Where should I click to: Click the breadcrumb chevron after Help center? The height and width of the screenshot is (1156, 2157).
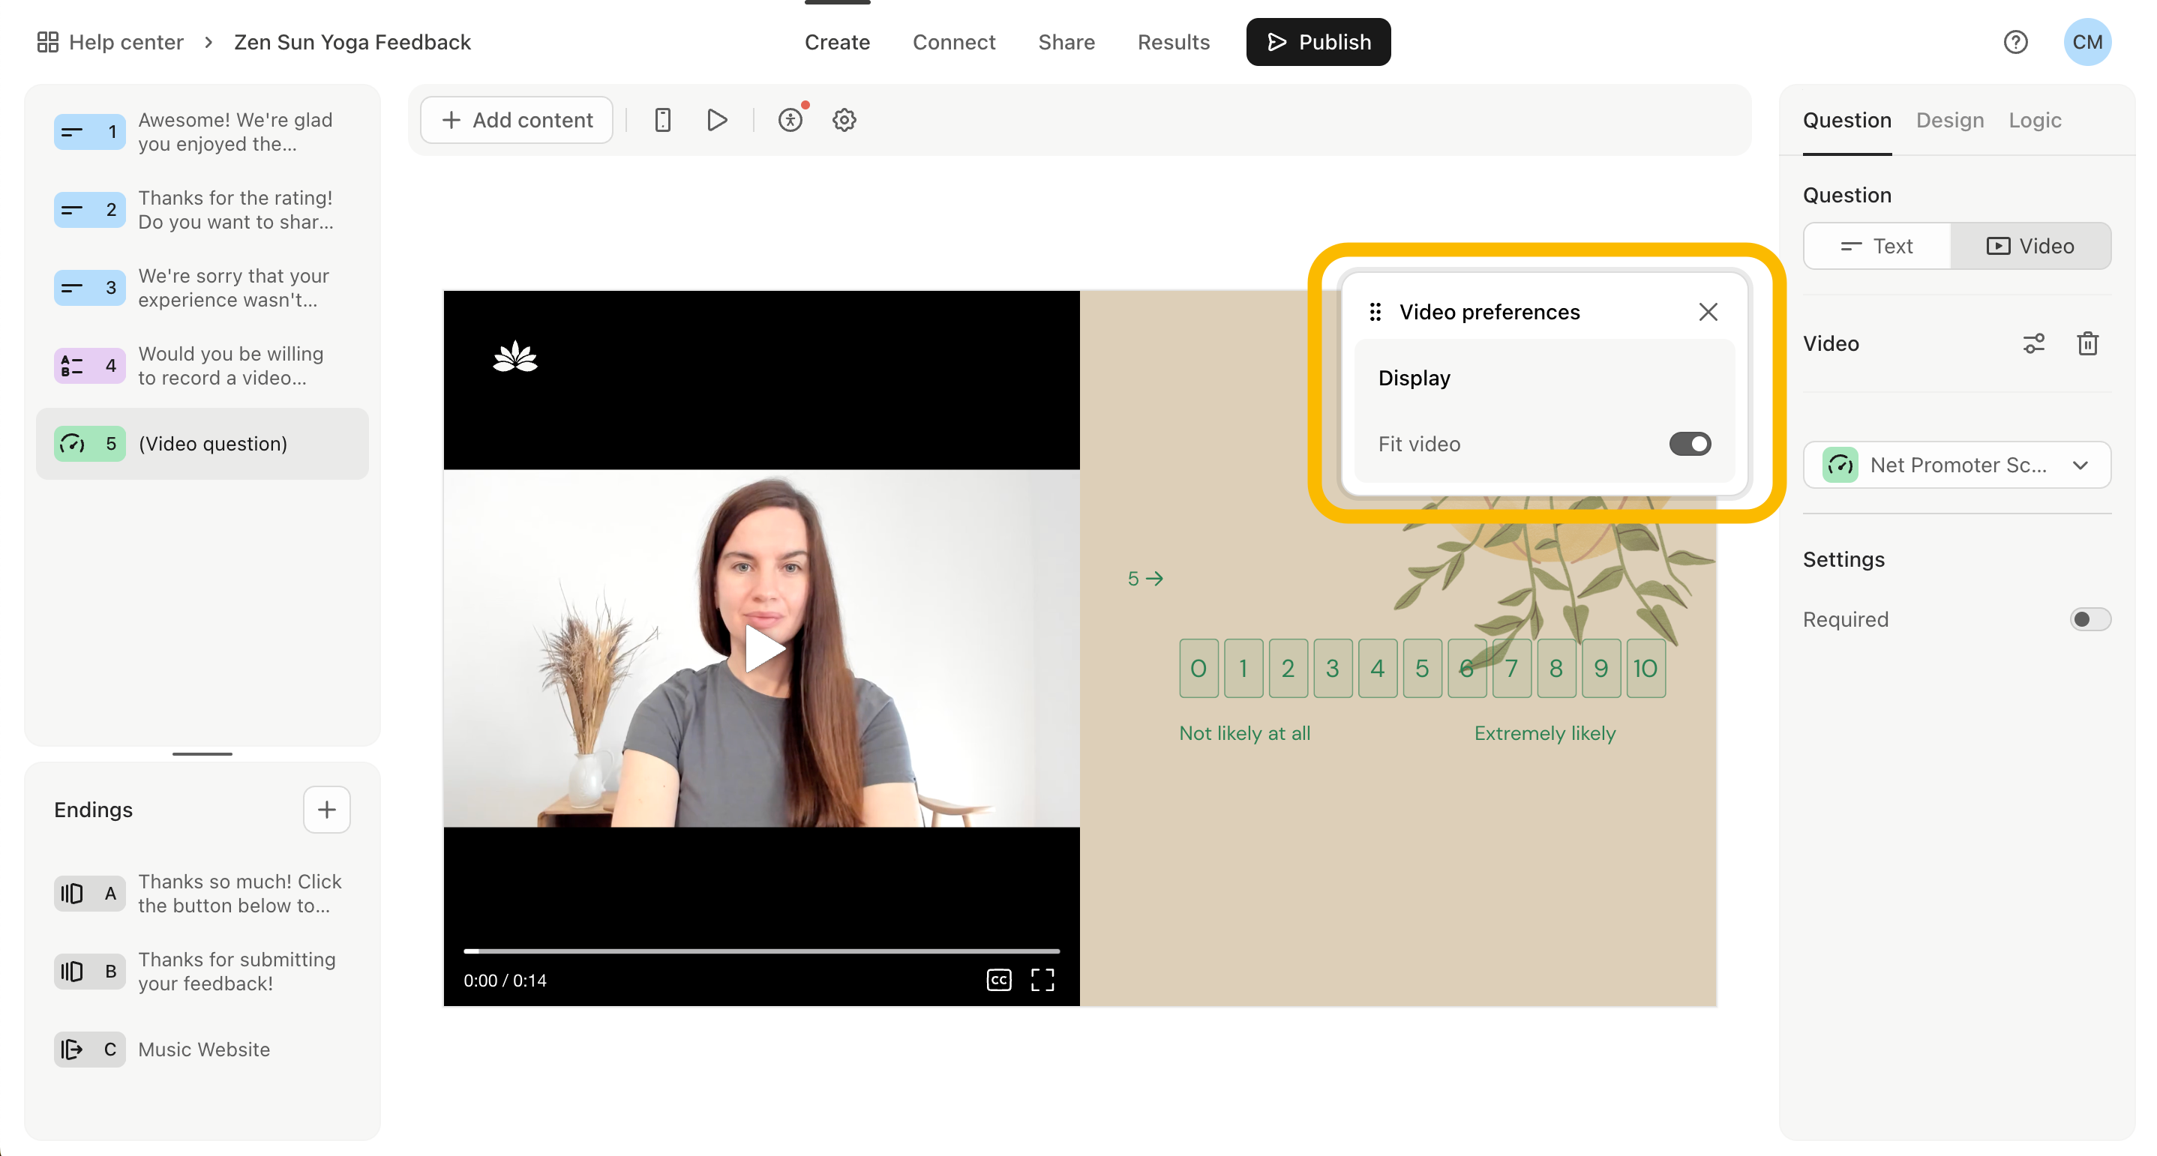click(208, 42)
